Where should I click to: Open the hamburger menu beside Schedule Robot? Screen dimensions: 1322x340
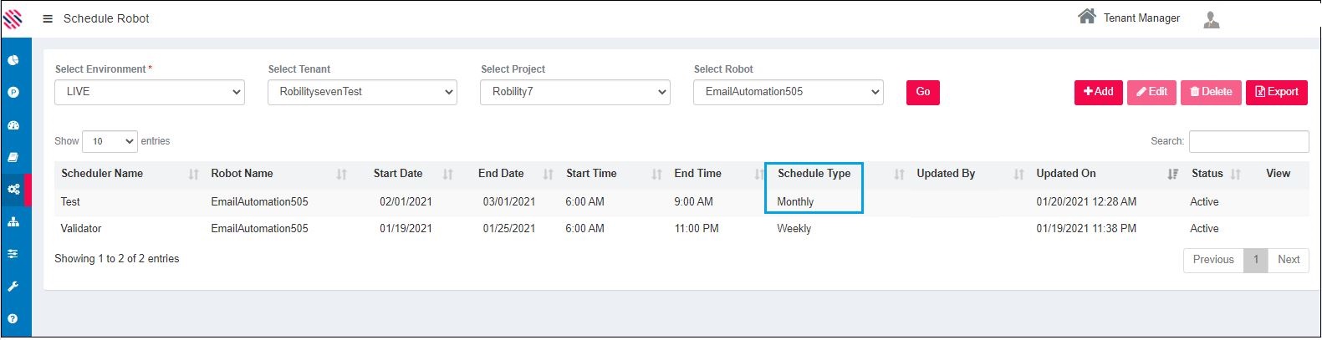(48, 18)
